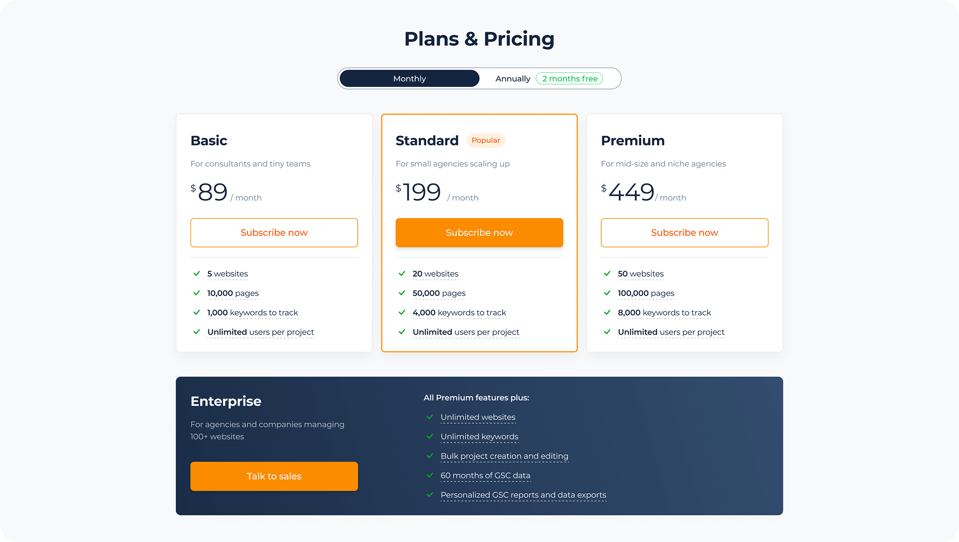
Task: Subscribe to the Basic plan
Action: tap(274, 233)
